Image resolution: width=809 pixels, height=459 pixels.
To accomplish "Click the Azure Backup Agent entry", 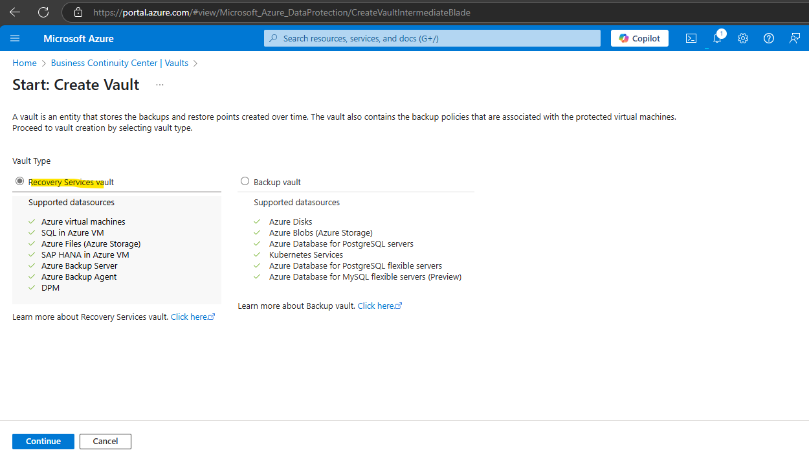I will pos(79,276).
